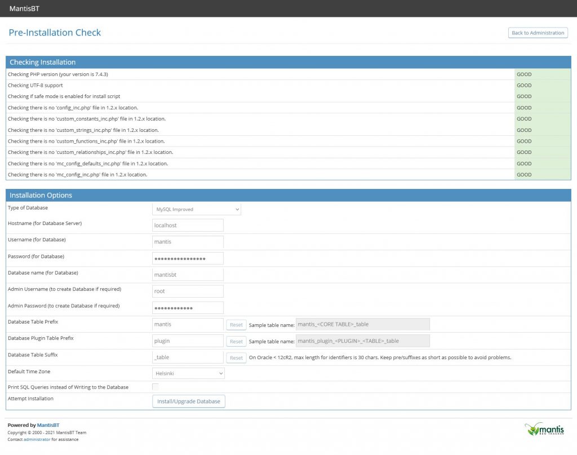The height and width of the screenshot is (455, 577).
Task: Click the Admin Password input field
Action: point(187,307)
